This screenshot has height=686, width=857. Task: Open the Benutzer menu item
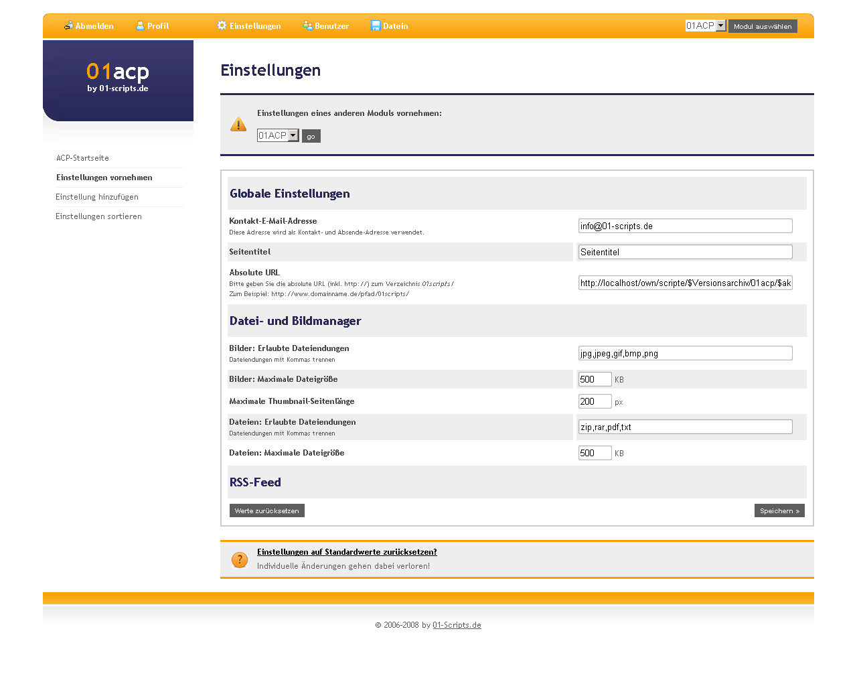332,26
